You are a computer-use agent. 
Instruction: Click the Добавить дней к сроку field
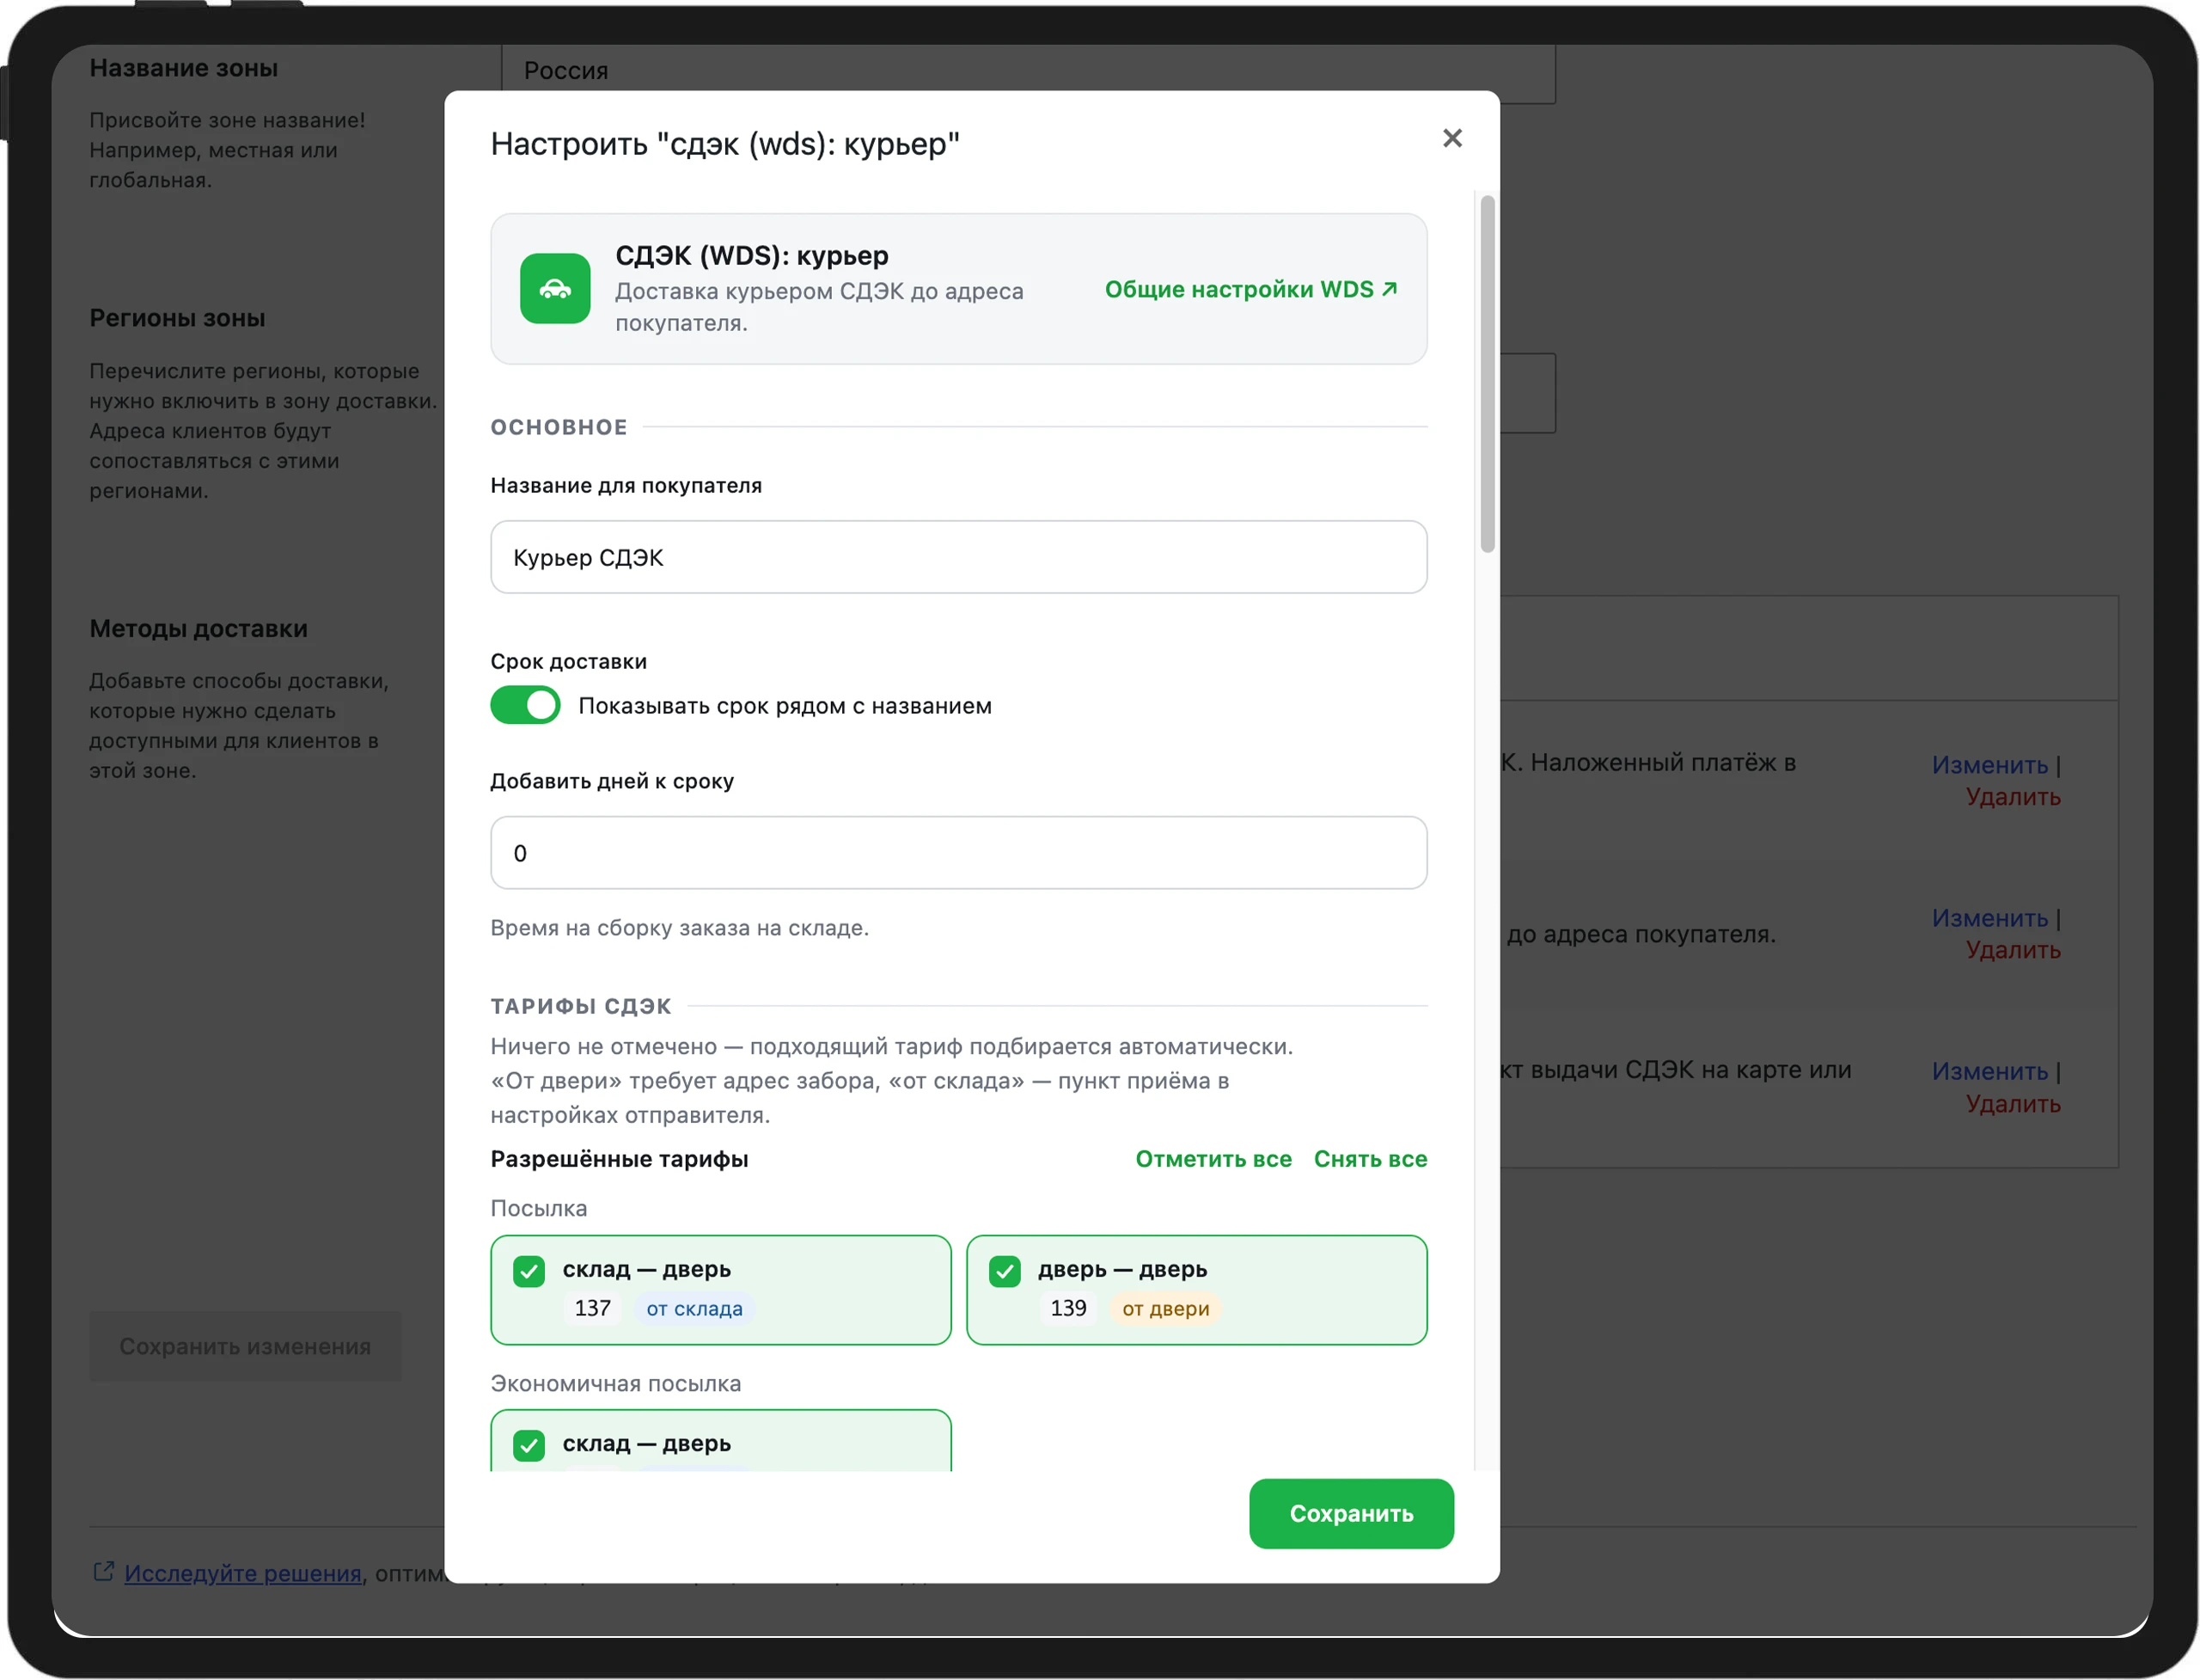[957, 853]
